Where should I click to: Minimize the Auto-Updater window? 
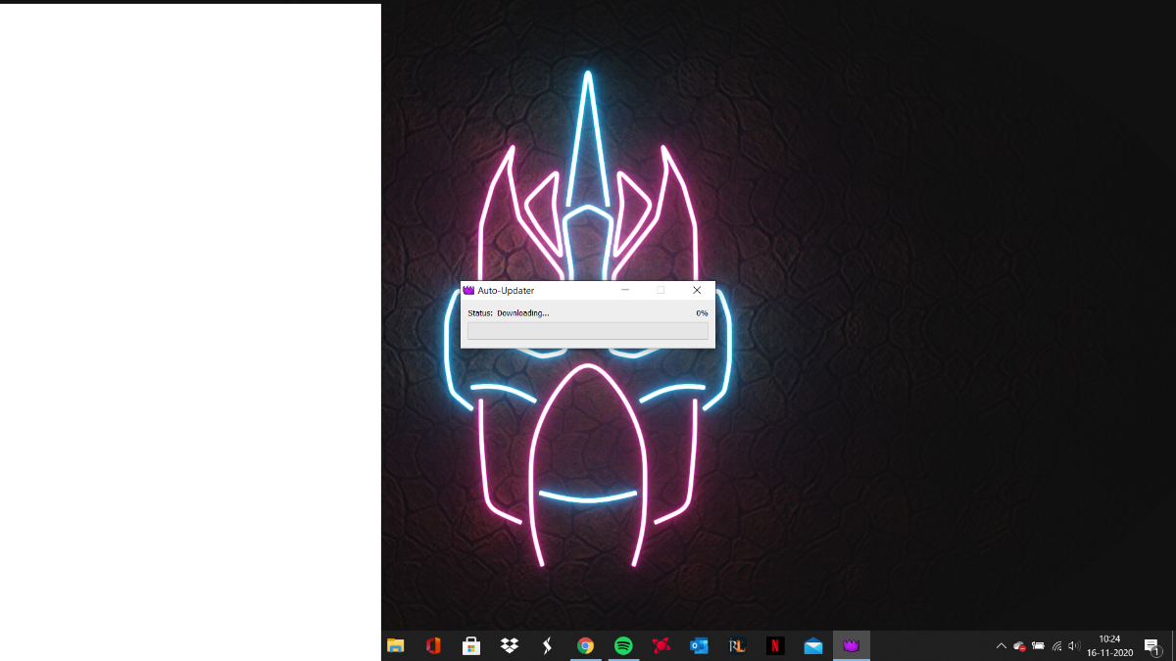(625, 290)
